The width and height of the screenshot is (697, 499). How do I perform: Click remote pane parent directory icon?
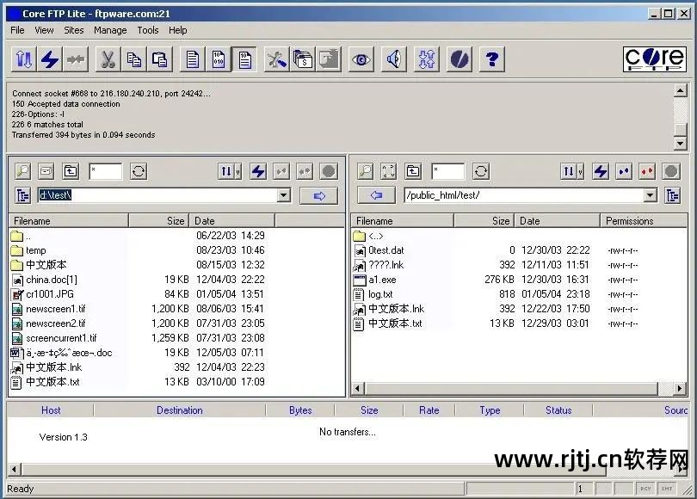click(413, 171)
